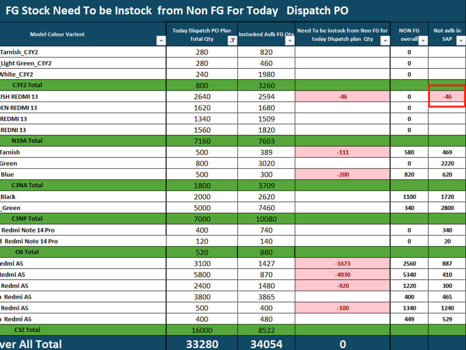Click the 2220 Not avlb in SAP cell

[x=447, y=163]
